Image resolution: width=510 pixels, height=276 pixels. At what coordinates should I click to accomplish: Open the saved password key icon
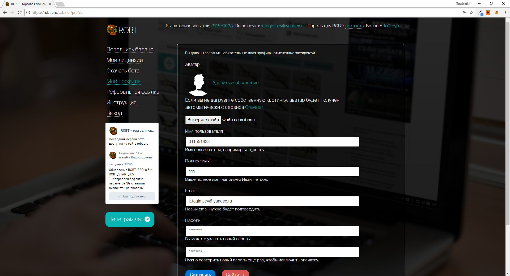464,12
